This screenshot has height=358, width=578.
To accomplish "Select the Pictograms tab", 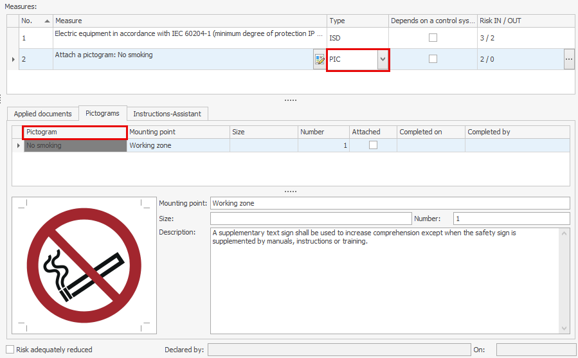I will (102, 113).
